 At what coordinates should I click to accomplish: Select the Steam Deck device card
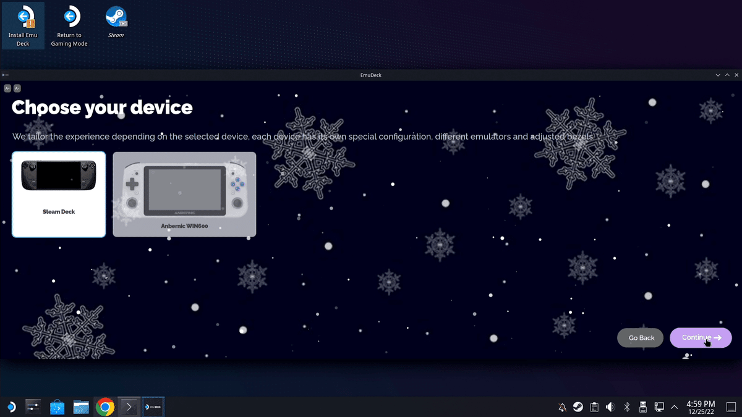coord(59,195)
